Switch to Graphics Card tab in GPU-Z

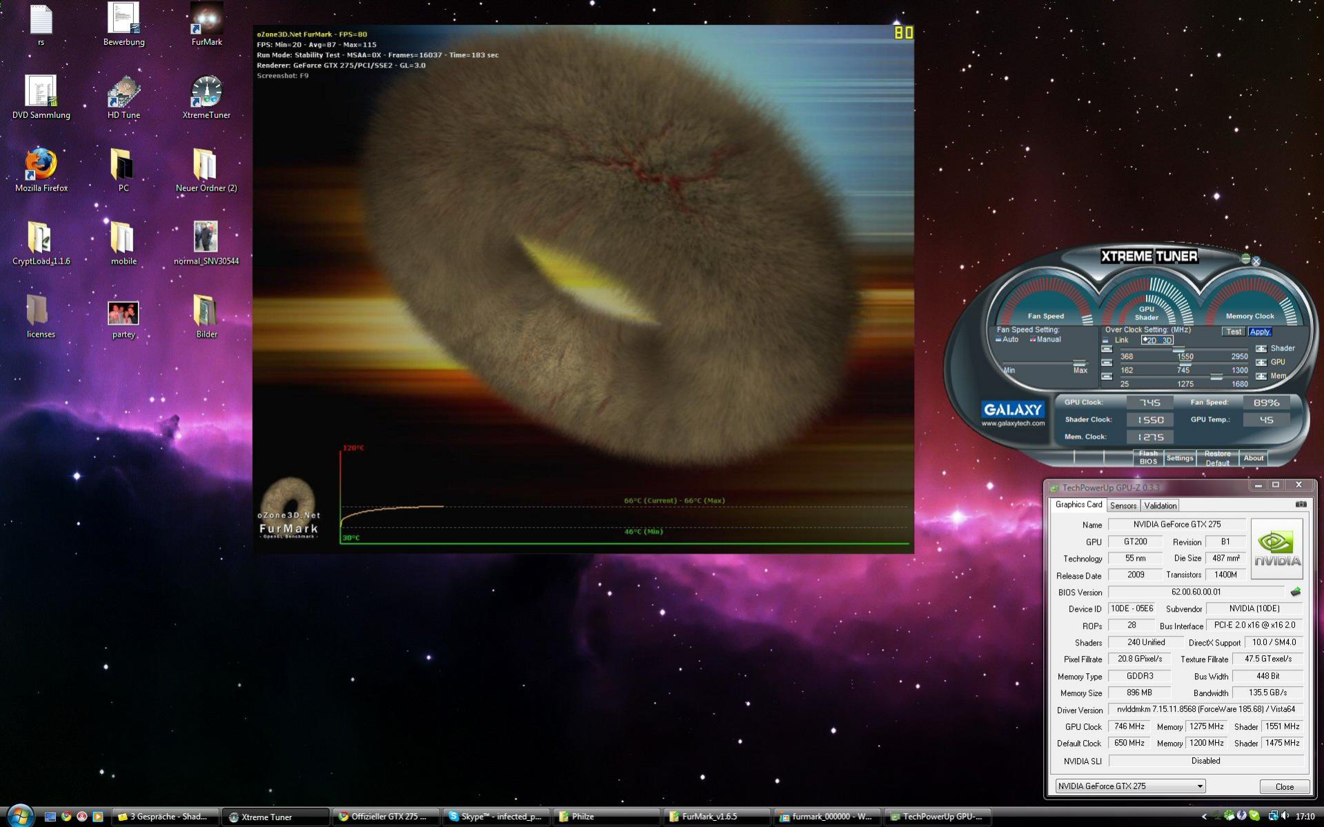click(x=1078, y=505)
